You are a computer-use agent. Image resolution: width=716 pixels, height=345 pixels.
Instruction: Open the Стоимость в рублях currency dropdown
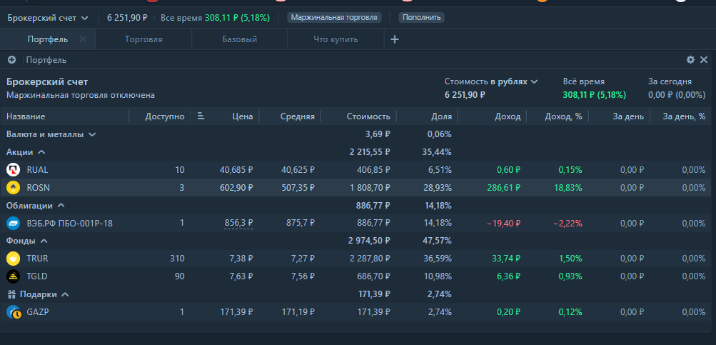[x=491, y=82]
